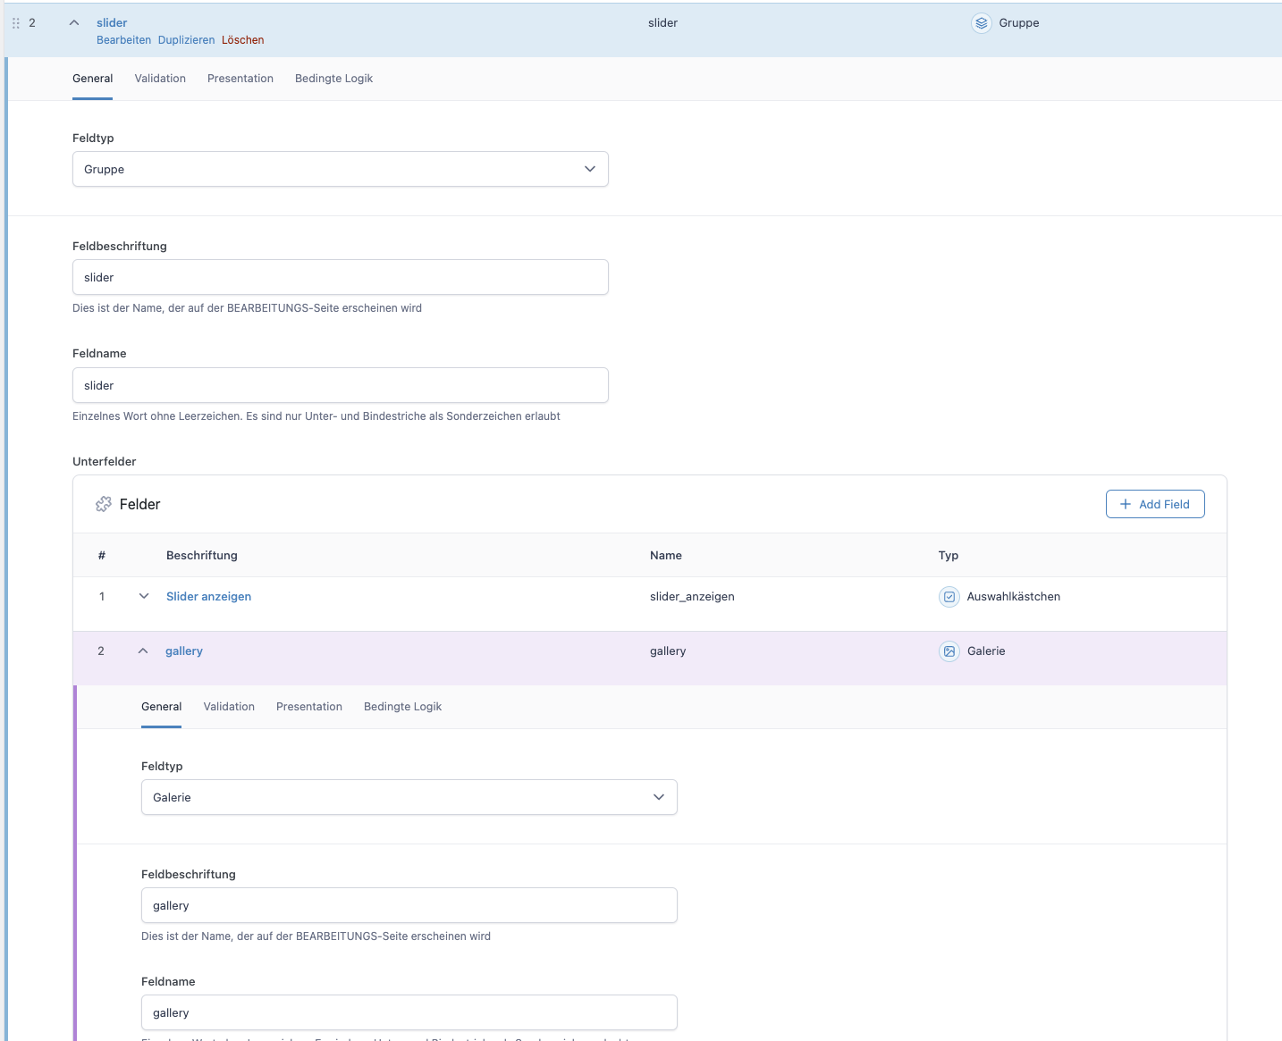Open the slider's Presentation tab
The height and width of the screenshot is (1041, 1282).
click(240, 79)
